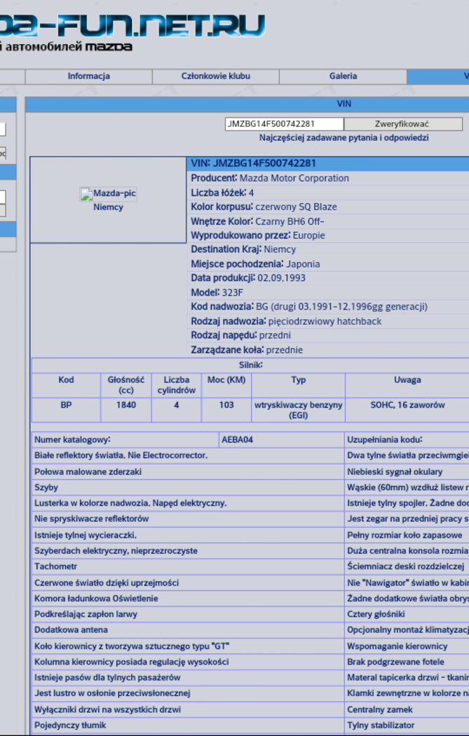
Task: Click the VIN input field
Action: (x=285, y=124)
